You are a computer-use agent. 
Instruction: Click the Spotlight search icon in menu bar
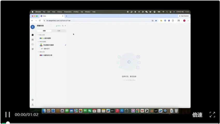pyautogui.click(x=167, y=12)
